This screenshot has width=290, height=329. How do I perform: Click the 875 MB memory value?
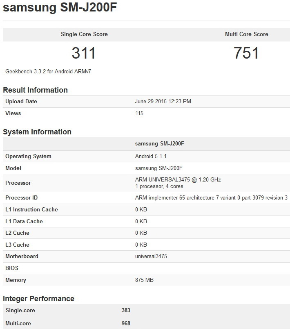pyautogui.click(x=144, y=280)
